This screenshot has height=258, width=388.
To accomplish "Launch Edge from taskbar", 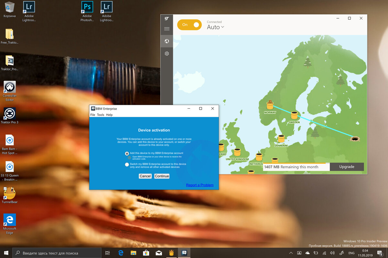I will point(121,253).
